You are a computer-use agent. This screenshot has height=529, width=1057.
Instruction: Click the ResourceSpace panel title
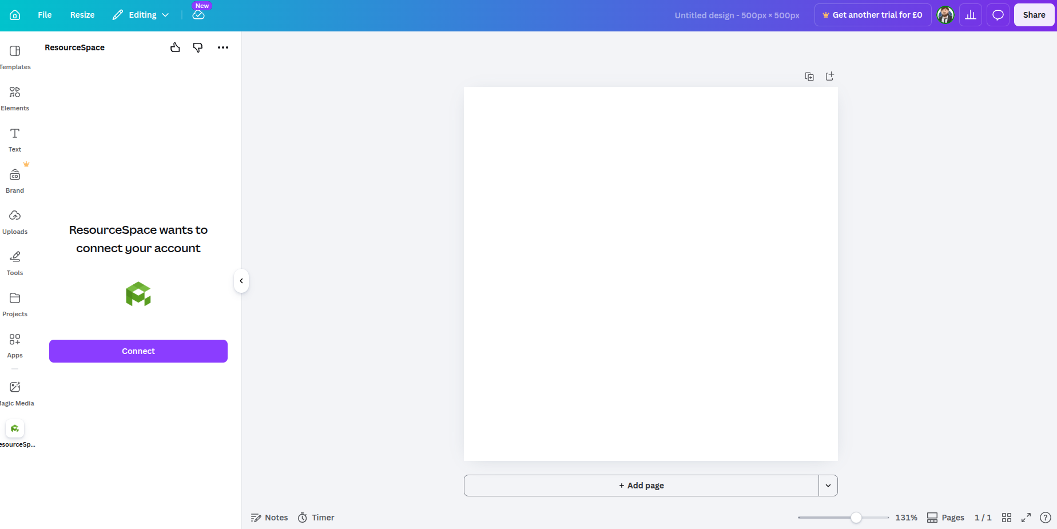pyautogui.click(x=75, y=47)
